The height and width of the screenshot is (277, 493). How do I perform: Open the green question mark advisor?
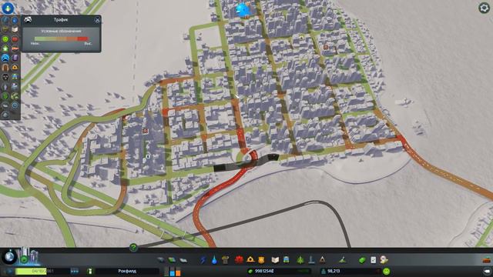coord(133,248)
